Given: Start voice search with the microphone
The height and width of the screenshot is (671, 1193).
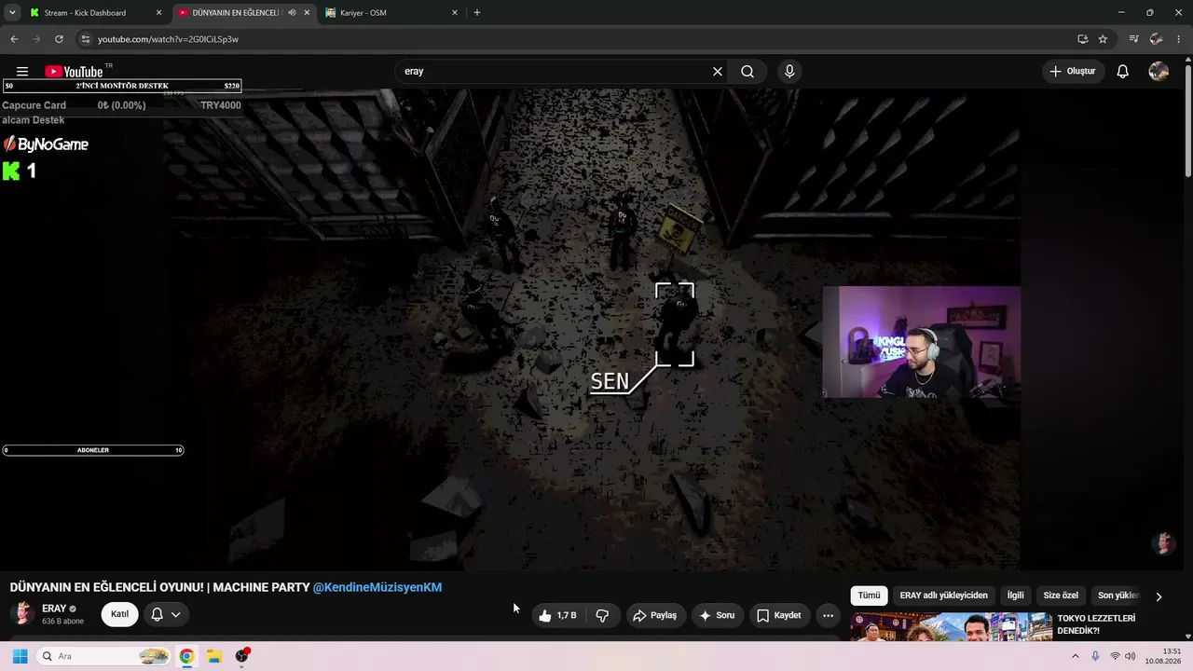Looking at the screenshot, I should point(789,72).
